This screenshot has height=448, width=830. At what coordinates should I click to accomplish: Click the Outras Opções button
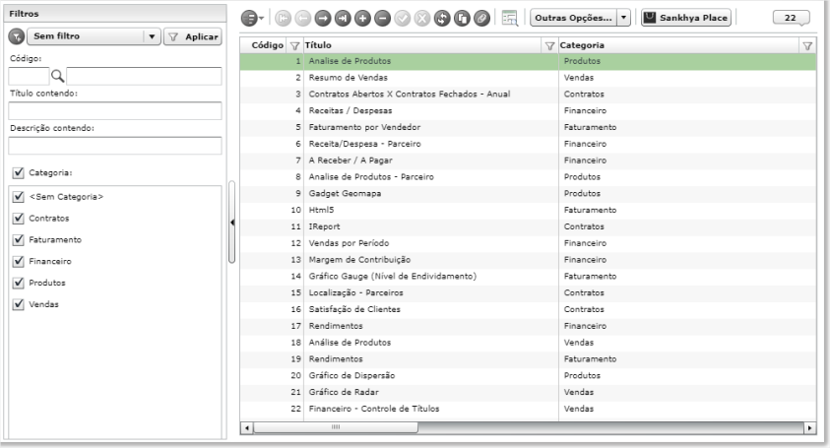573,18
